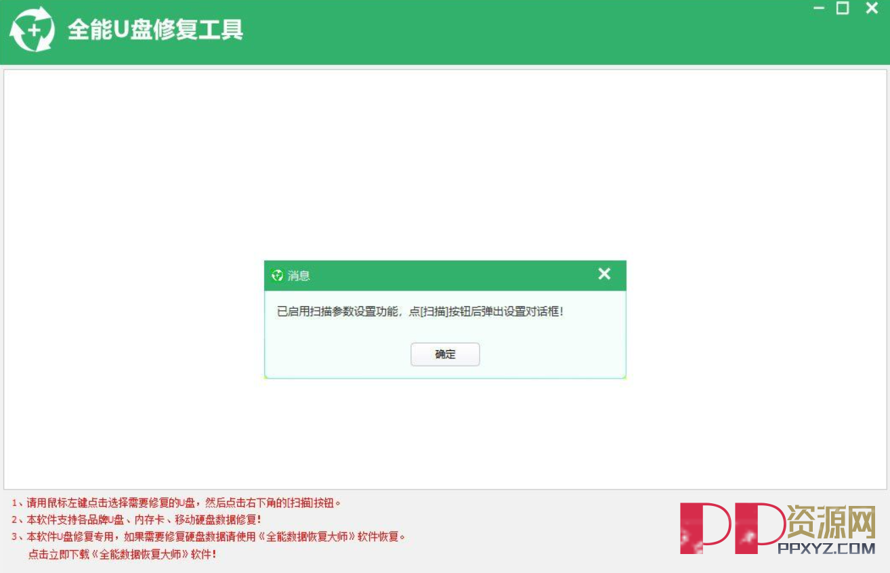The height and width of the screenshot is (573, 890).
Task: Close the 全能U盘修复工具 application
Action: [x=870, y=9]
